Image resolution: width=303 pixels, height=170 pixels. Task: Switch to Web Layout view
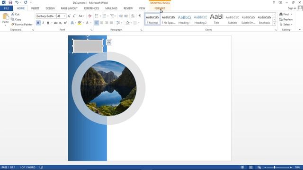[x=259, y=167]
